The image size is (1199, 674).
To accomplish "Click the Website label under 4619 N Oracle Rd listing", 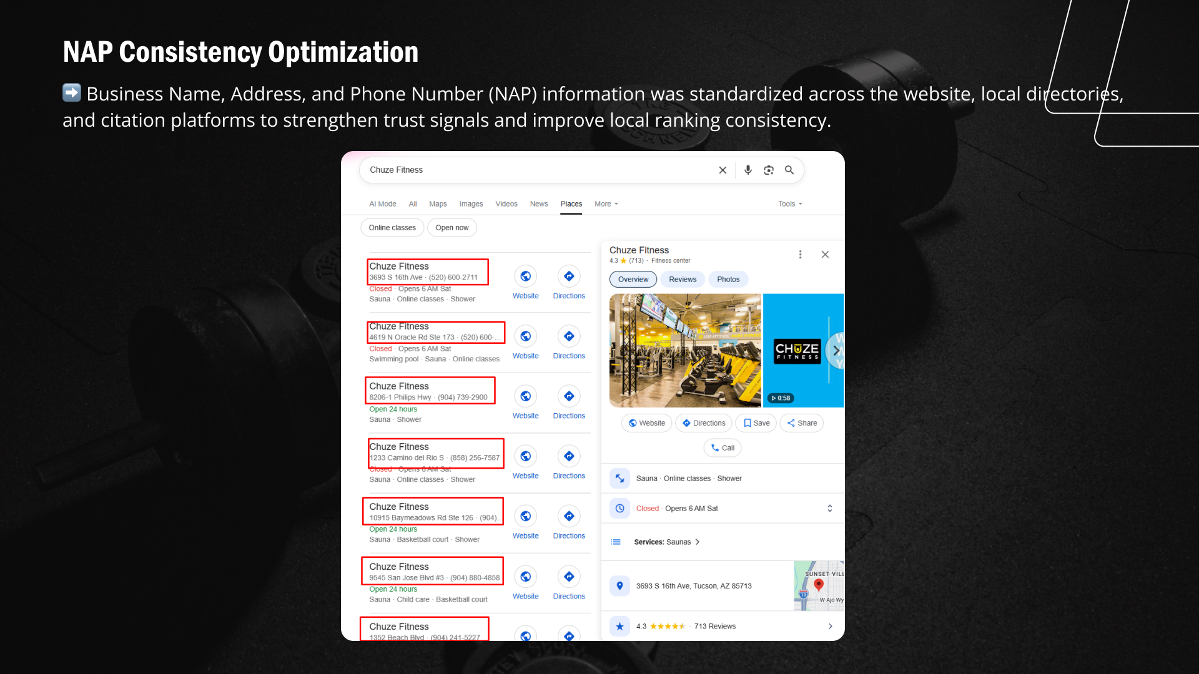I will click(526, 356).
